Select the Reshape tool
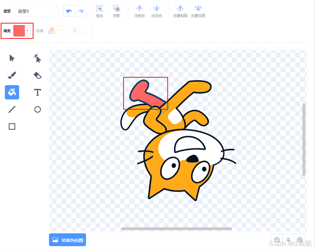This screenshot has width=315, height=249. coord(37,58)
